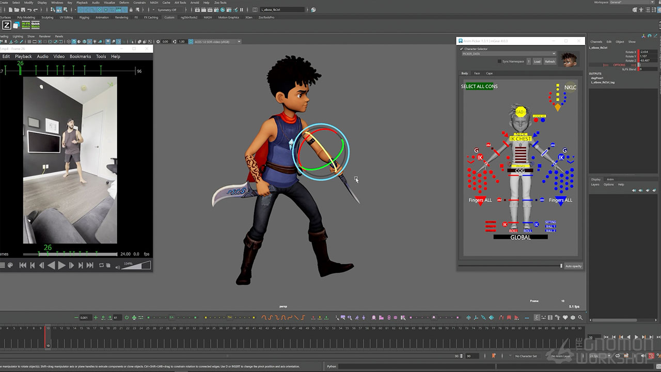This screenshot has height=372, width=661.
Task: Expand the PICKER_DATA character dropdown
Action: point(508,54)
